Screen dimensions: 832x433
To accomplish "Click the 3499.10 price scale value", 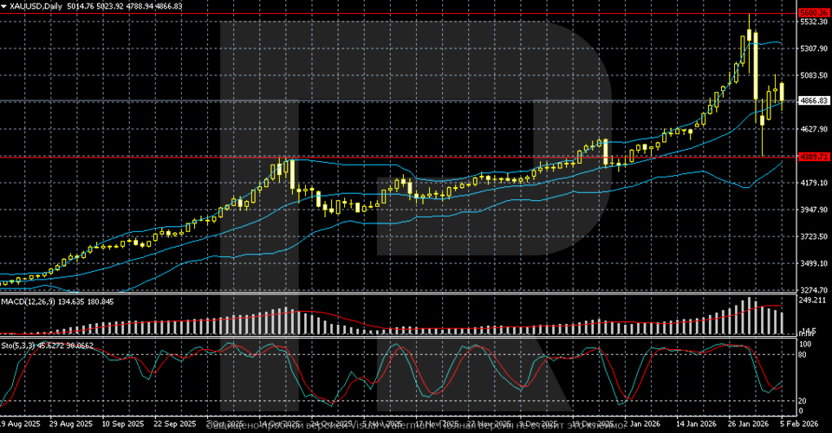I will 813,263.
